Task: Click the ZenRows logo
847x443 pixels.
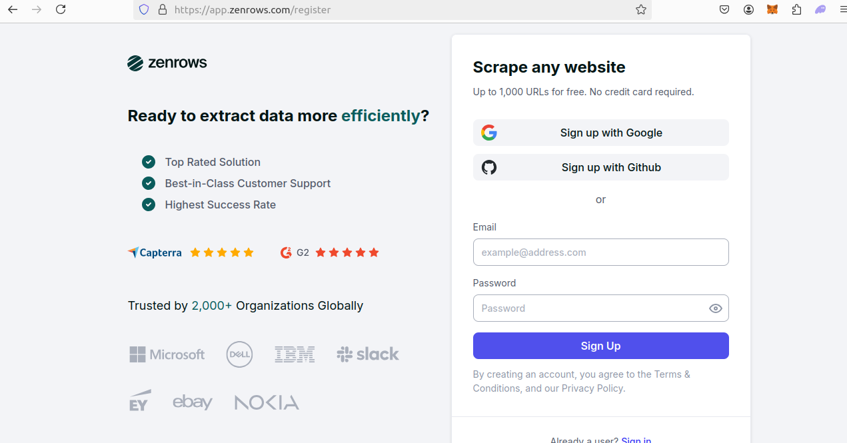Action: (x=167, y=63)
